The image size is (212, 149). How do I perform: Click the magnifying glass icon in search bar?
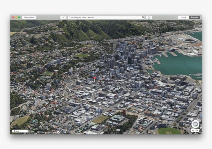pos(69,17)
